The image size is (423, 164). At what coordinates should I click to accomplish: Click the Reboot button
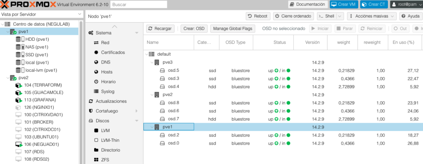(x=258, y=16)
